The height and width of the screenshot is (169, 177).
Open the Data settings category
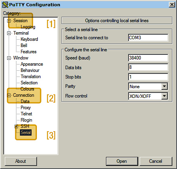click(x=25, y=101)
